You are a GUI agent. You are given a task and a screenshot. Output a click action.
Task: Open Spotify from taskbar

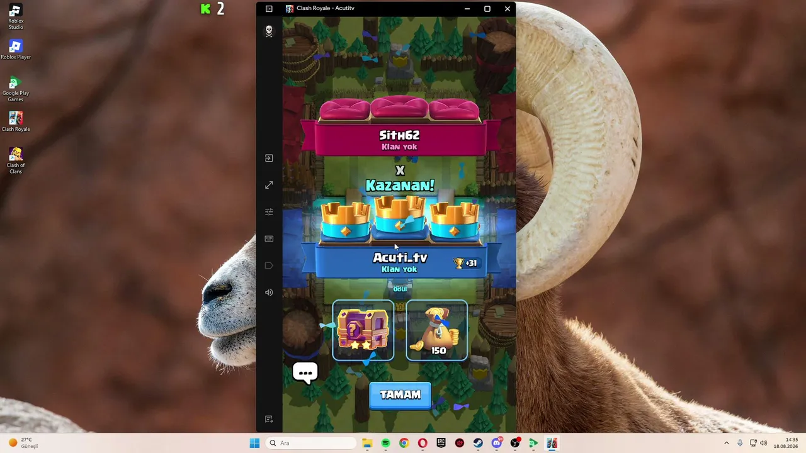385,443
